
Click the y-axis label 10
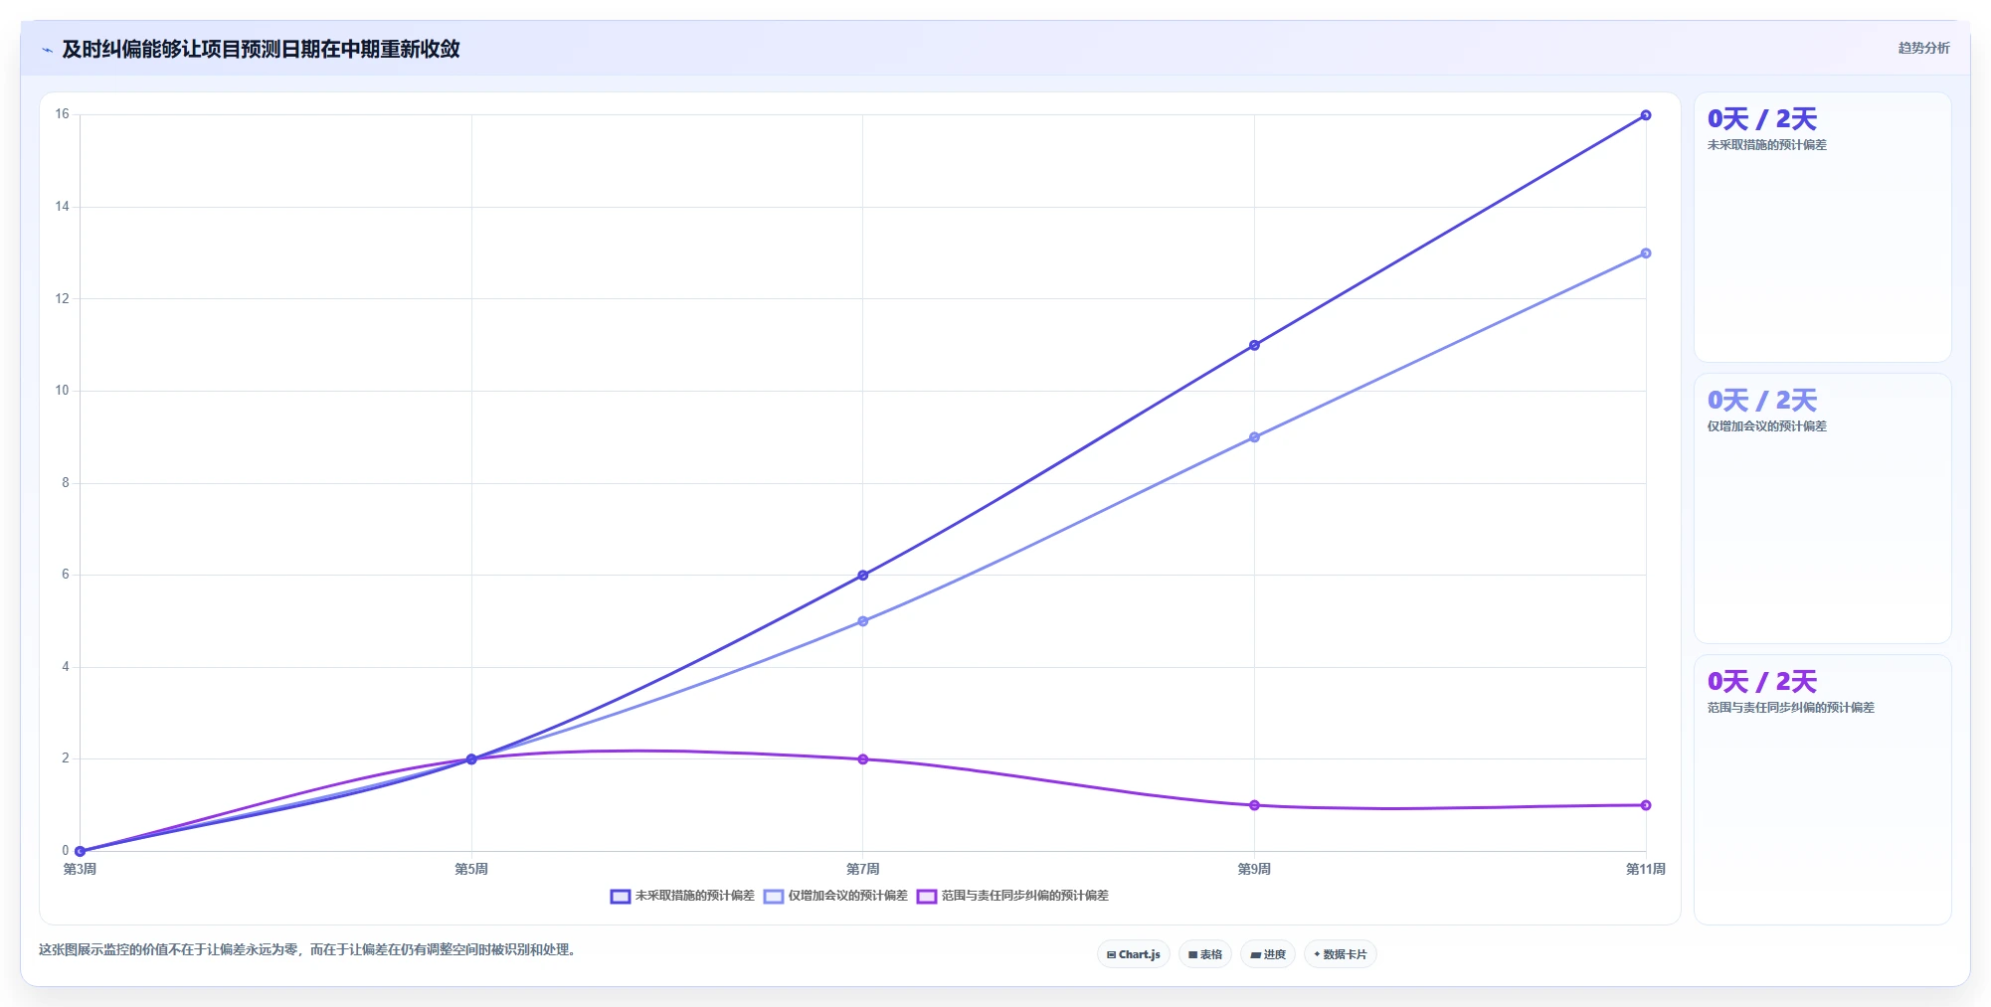click(63, 391)
